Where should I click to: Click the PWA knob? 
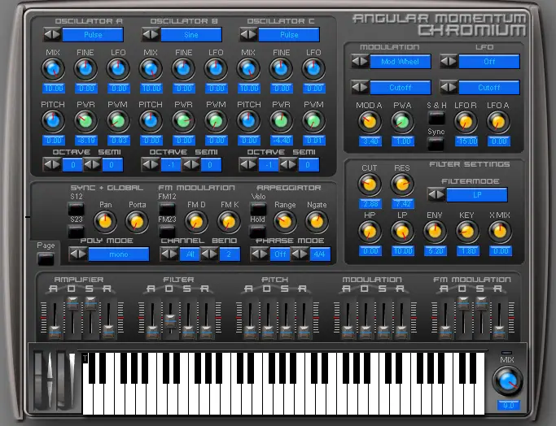pos(402,122)
